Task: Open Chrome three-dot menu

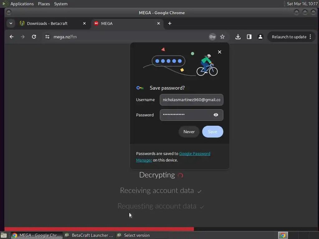Action: pos(310,37)
